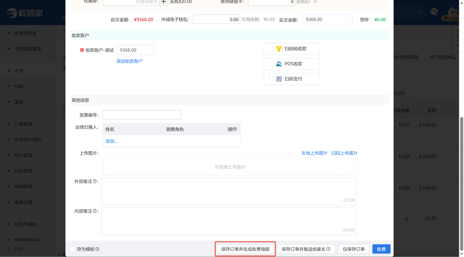Click the plus stepper beside 优惠券编号
This screenshot has width=464, height=257.
tap(164, 2)
